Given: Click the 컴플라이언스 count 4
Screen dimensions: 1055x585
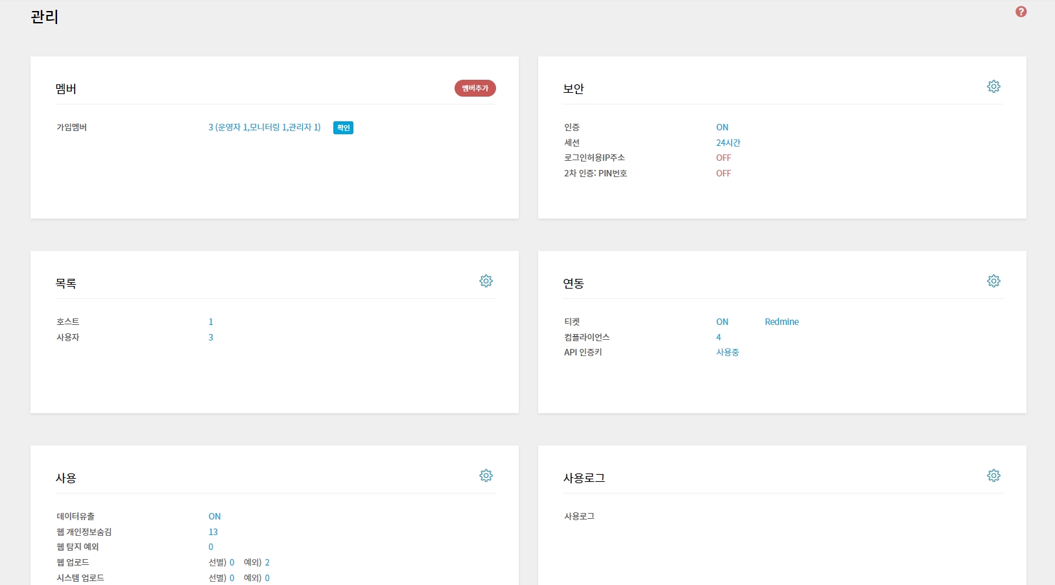Looking at the screenshot, I should click(718, 337).
